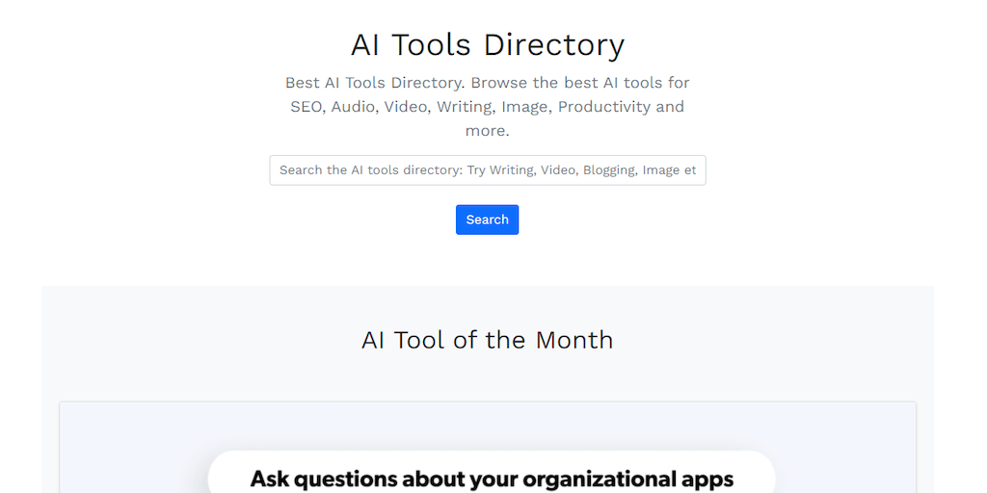The width and height of the screenshot is (987, 493).
Task: Open the featured tool banner image
Action: (487, 453)
